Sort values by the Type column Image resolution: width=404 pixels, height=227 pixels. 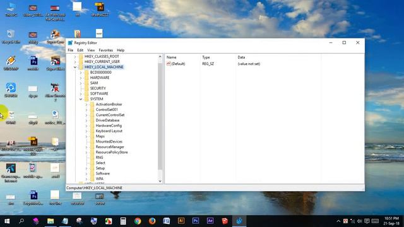(218, 57)
